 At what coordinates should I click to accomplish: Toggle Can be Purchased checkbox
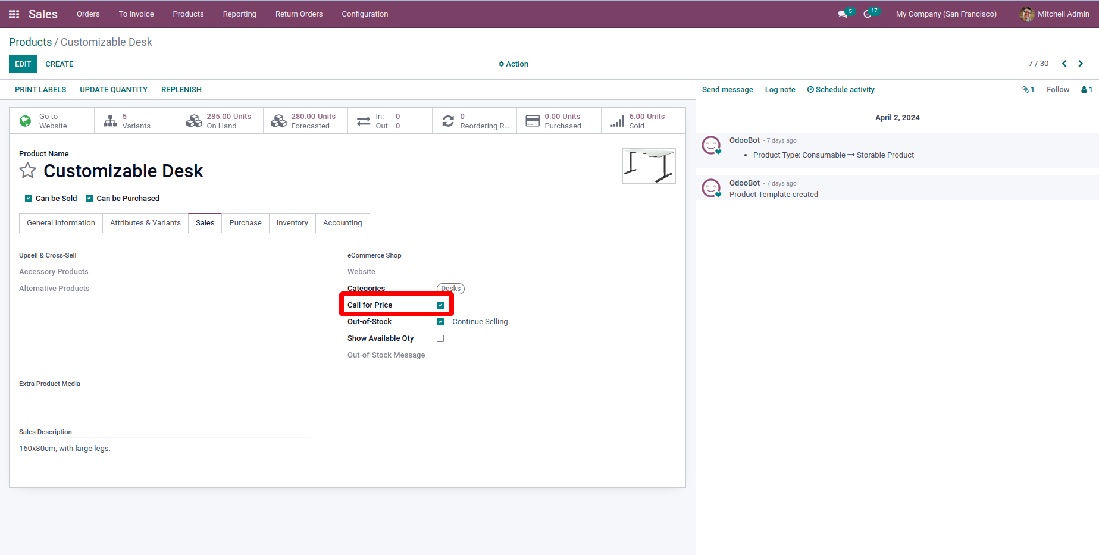coord(89,198)
